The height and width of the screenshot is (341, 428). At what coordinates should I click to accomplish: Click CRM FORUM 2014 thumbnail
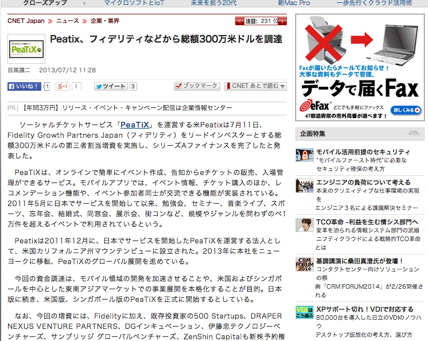(304, 264)
